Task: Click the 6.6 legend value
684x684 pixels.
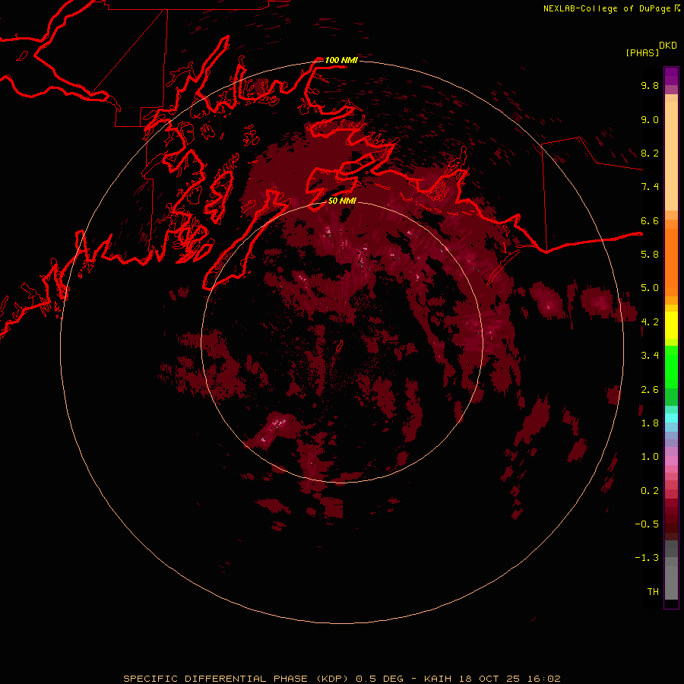Action: 650,220
